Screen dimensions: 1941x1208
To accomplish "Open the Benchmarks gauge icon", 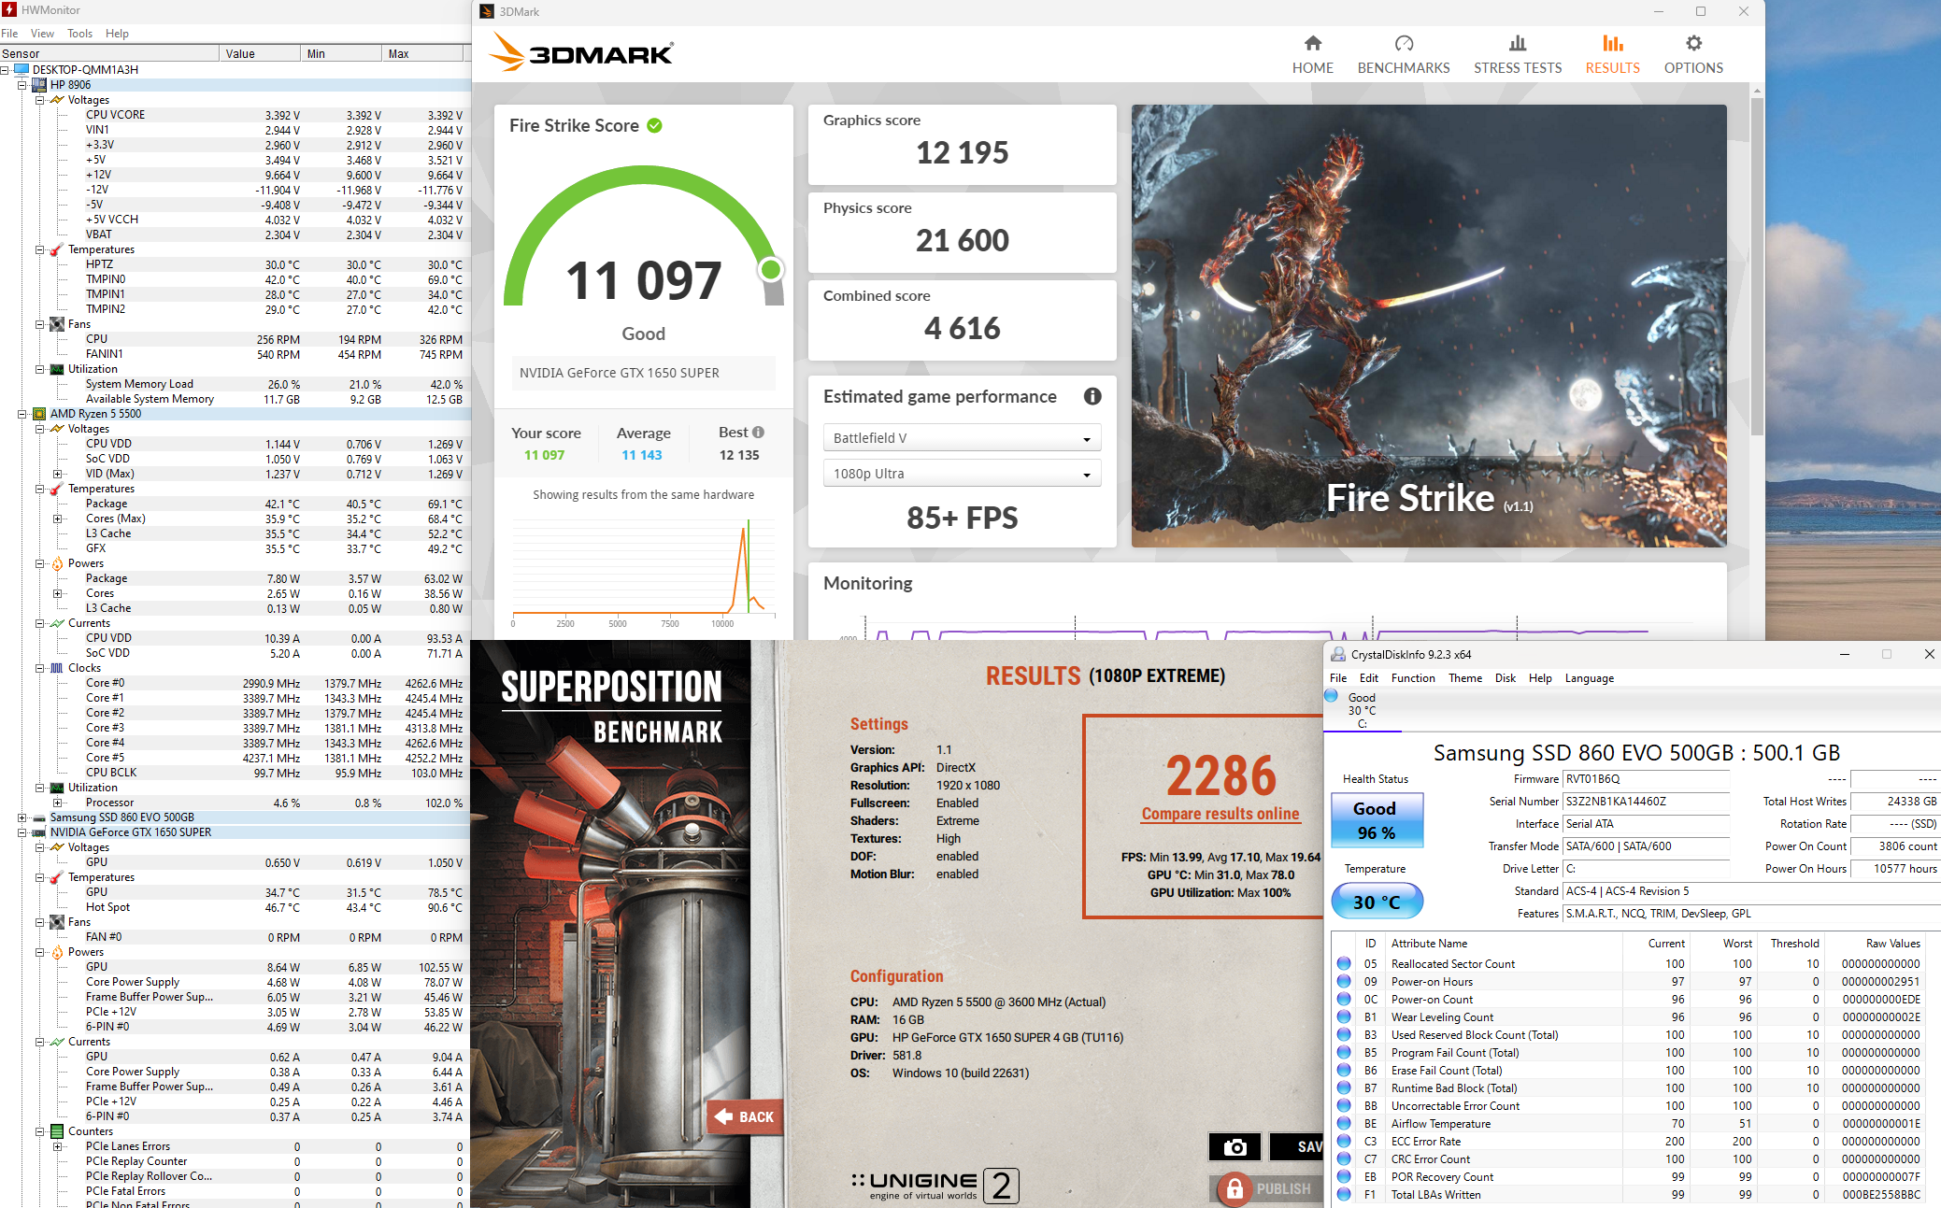I will pos(1403,44).
